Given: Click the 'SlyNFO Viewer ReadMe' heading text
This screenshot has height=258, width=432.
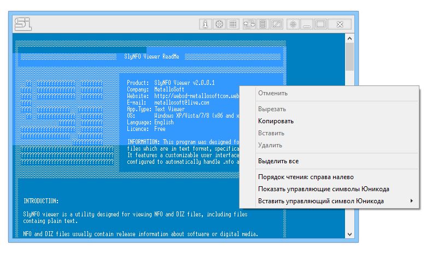Looking at the screenshot, I should pyautogui.click(x=151, y=56).
